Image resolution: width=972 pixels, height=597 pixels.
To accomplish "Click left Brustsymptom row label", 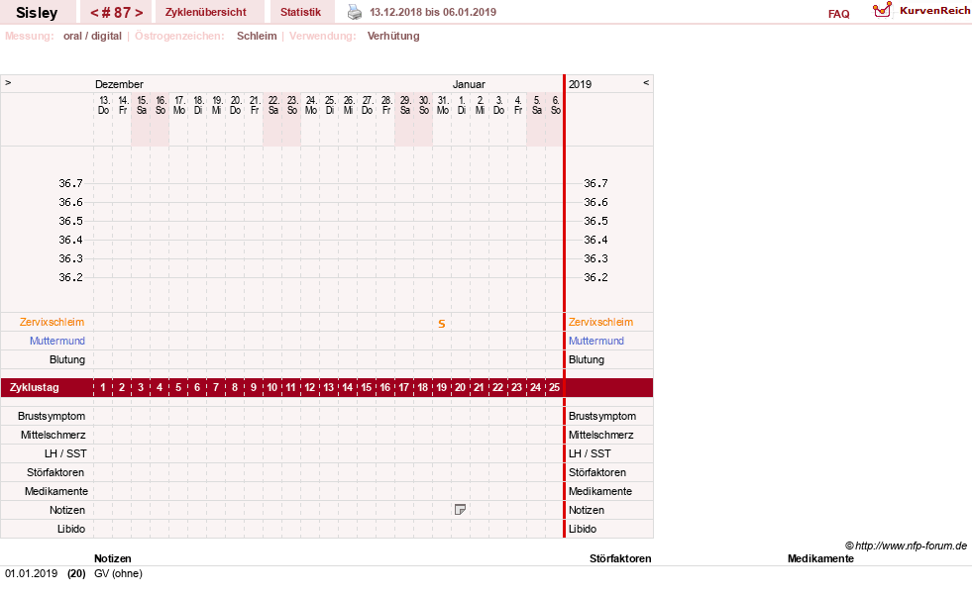I will tap(52, 416).
